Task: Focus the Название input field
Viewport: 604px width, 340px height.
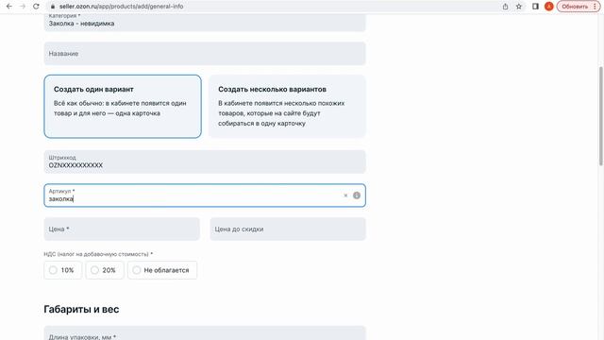Action: click(205, 54)
